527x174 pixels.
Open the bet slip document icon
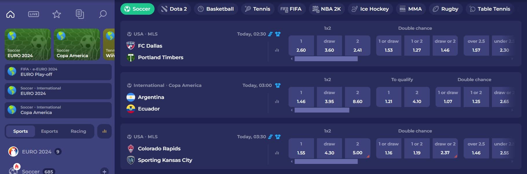pyautogui.click(x=80, y=14)
